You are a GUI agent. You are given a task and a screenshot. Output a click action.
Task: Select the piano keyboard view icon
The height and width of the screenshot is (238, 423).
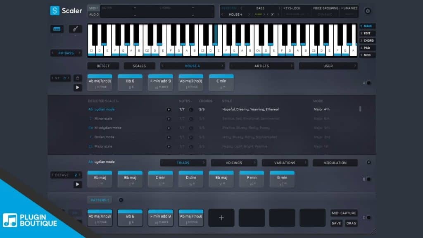click(56, 29)
